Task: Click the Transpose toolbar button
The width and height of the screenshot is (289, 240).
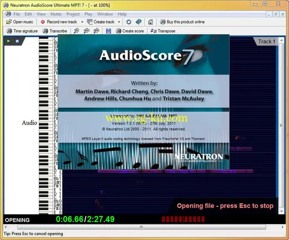Action: click(163, 31)
